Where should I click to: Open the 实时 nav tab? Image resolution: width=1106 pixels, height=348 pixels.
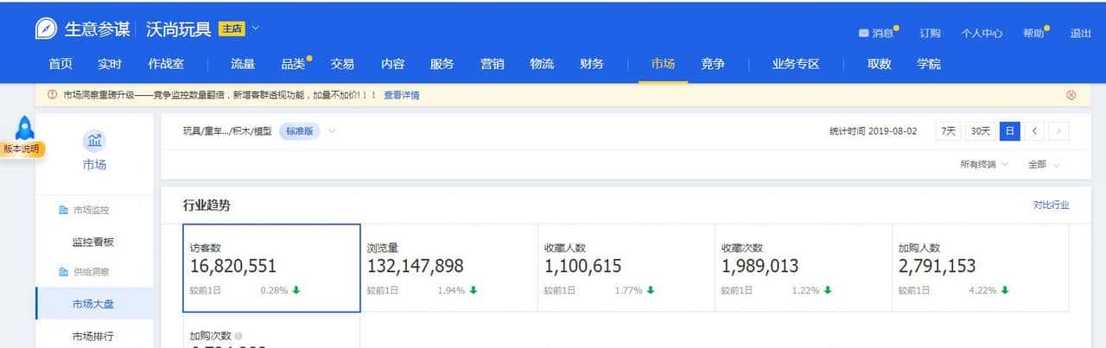110,64
